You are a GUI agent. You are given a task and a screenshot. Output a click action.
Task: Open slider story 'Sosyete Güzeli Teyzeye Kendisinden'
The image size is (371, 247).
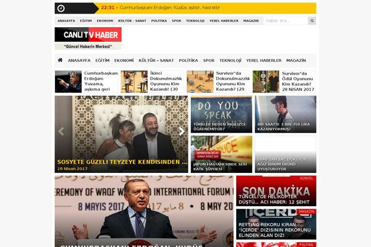pyautogui.click(x=122, y=162)
